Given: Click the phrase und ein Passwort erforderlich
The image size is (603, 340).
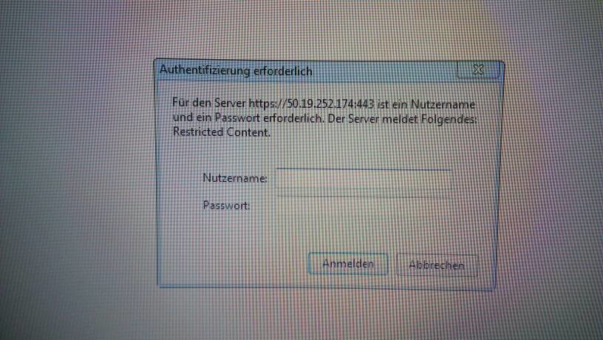Looking at the screenshot, I should pos(248,118).
